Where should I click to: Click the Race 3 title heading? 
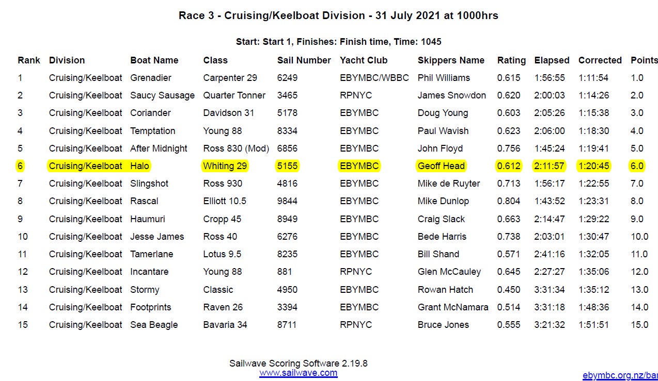(x=338, y=15)
